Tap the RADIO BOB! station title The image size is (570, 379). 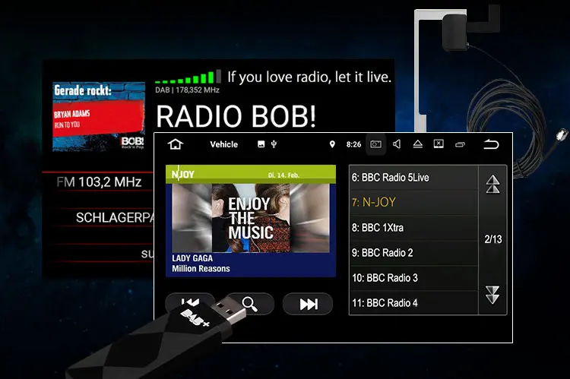(x=236, y=116)
